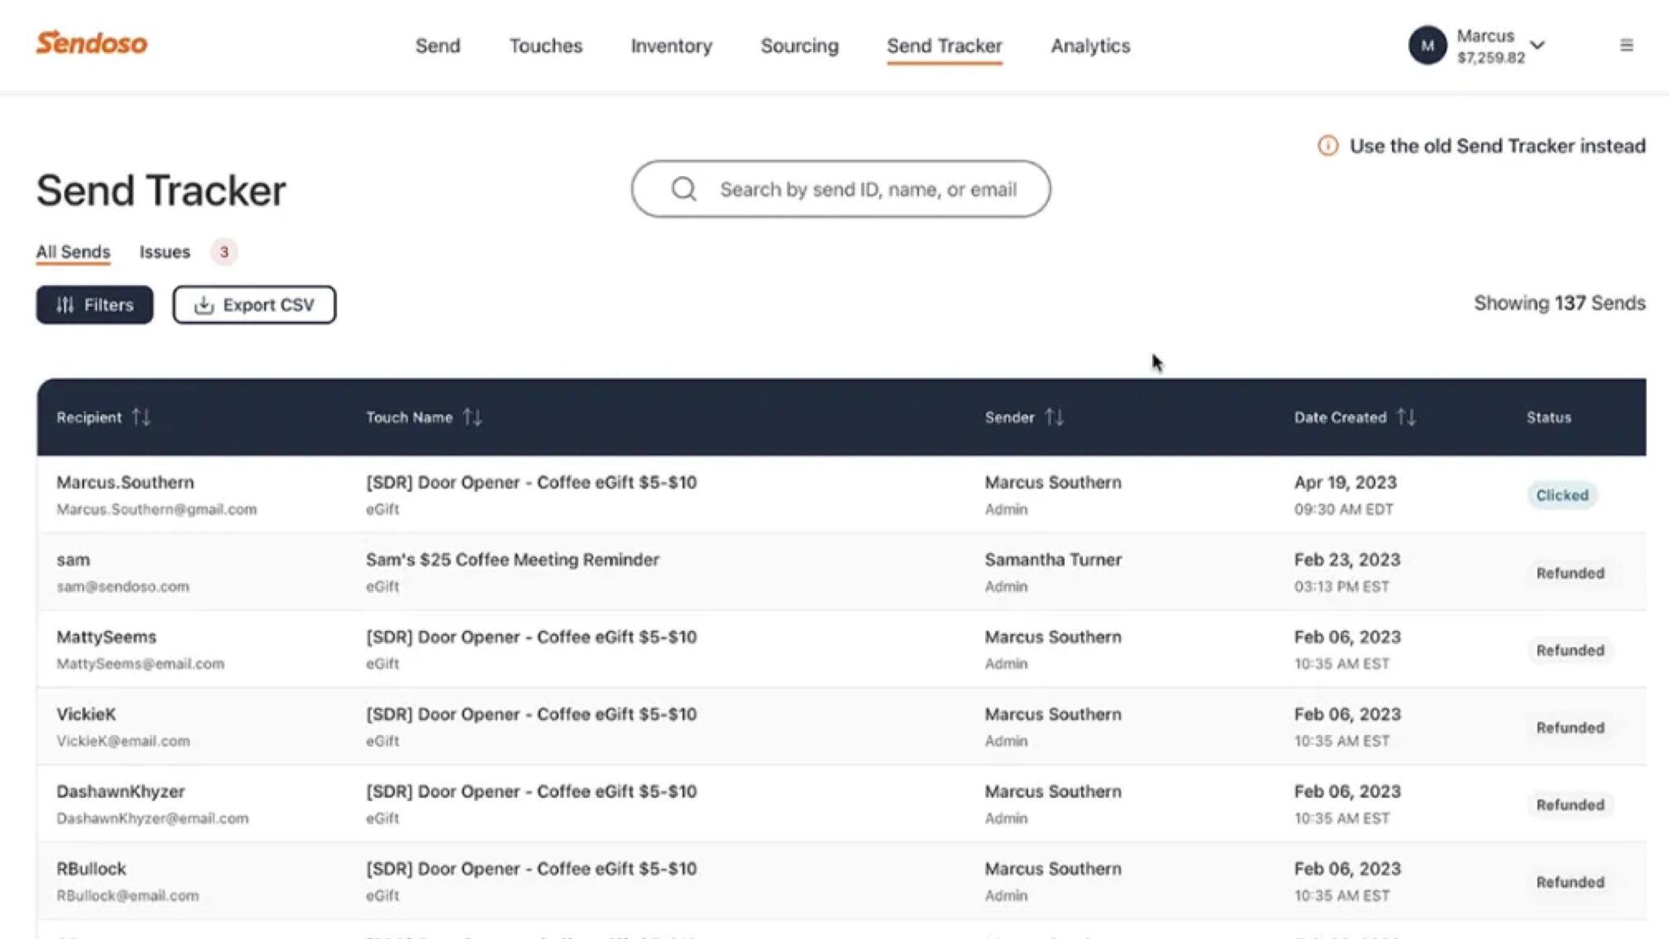
Task: Click VickieK@email.com address
Action: pyautogui.click(x=122, y=742)
